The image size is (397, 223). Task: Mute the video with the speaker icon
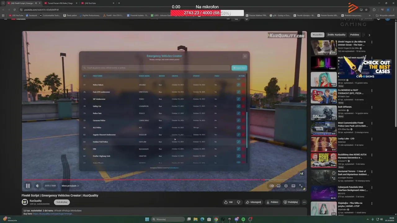38,186
